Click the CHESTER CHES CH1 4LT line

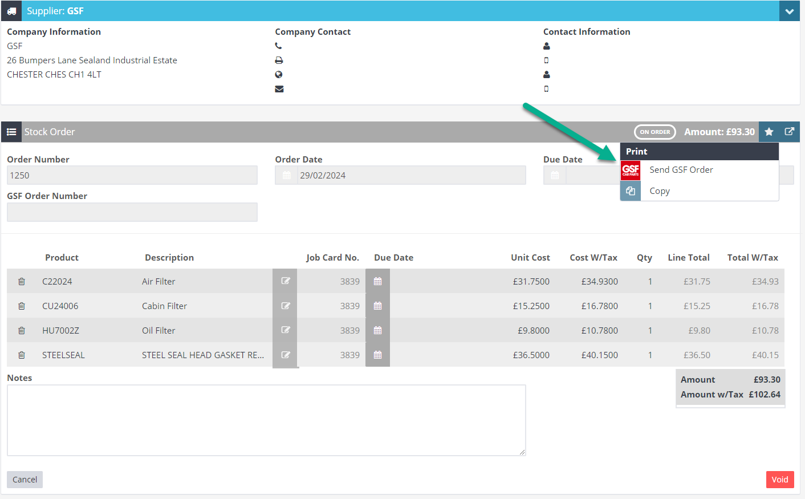pos(54,75)
